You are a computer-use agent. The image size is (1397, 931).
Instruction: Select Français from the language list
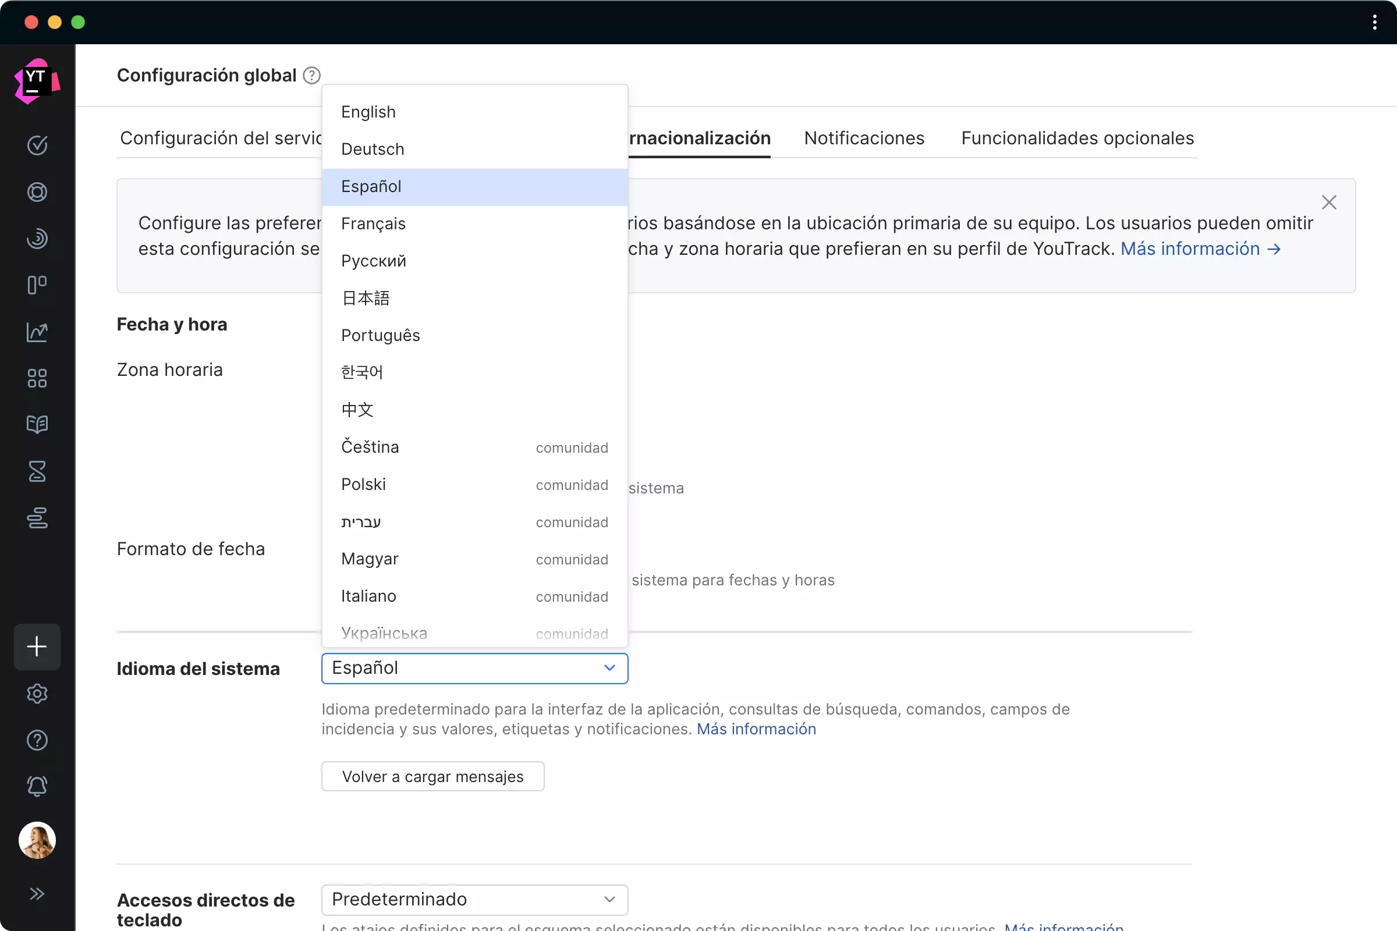tap(373, 224)
